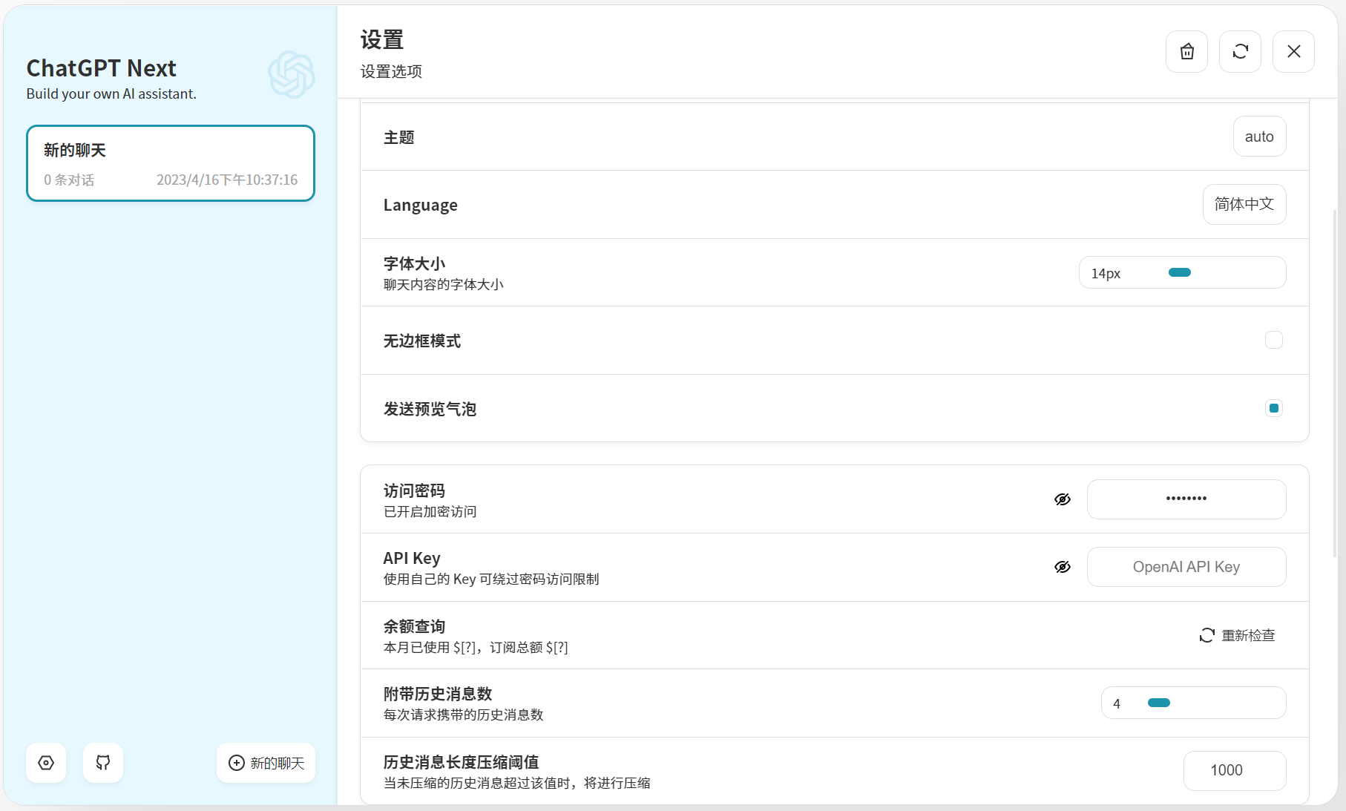Open the Language dropdown 简体中文
The height and width of the screenshot is (811, 1346).
(x=1244, y=204)
